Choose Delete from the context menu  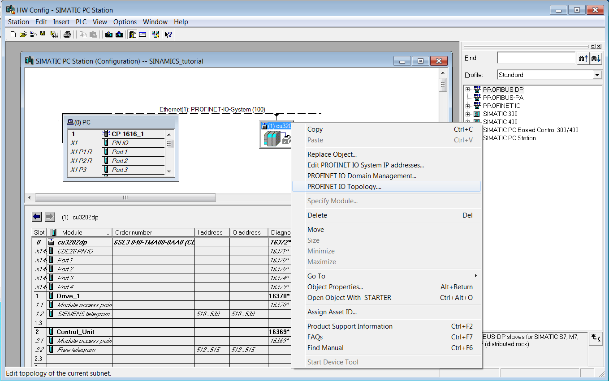[x=386, y=215]
